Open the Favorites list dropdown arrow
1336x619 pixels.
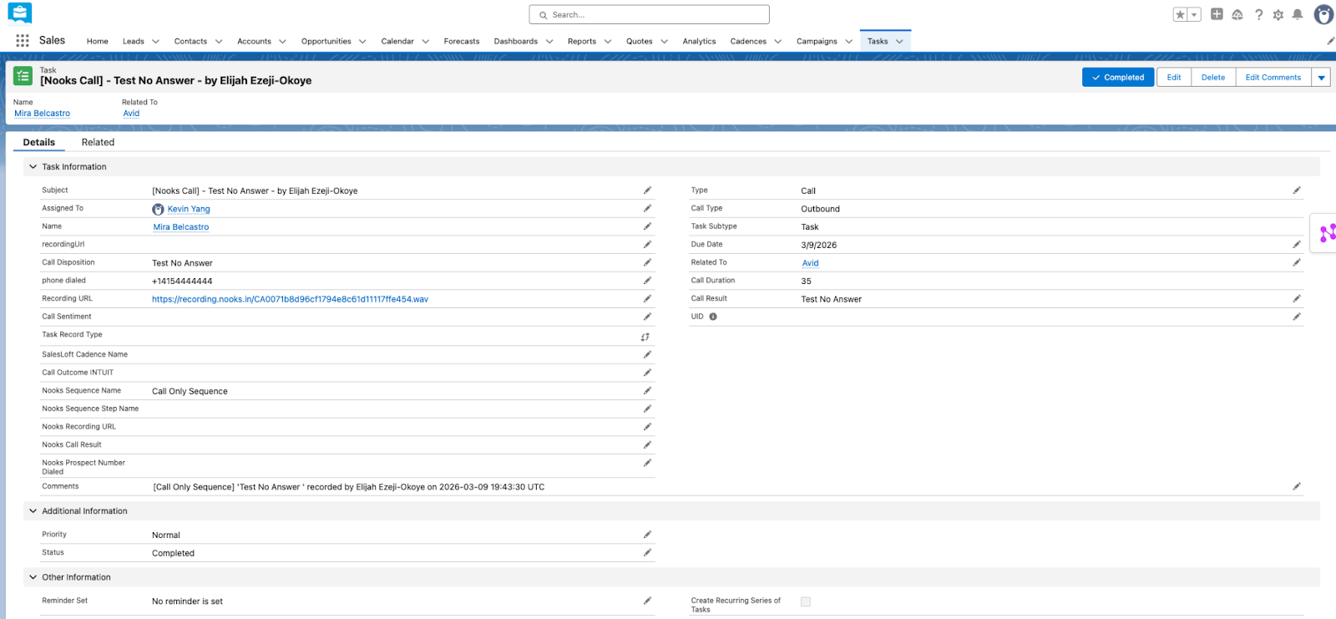click(1195, 14)
